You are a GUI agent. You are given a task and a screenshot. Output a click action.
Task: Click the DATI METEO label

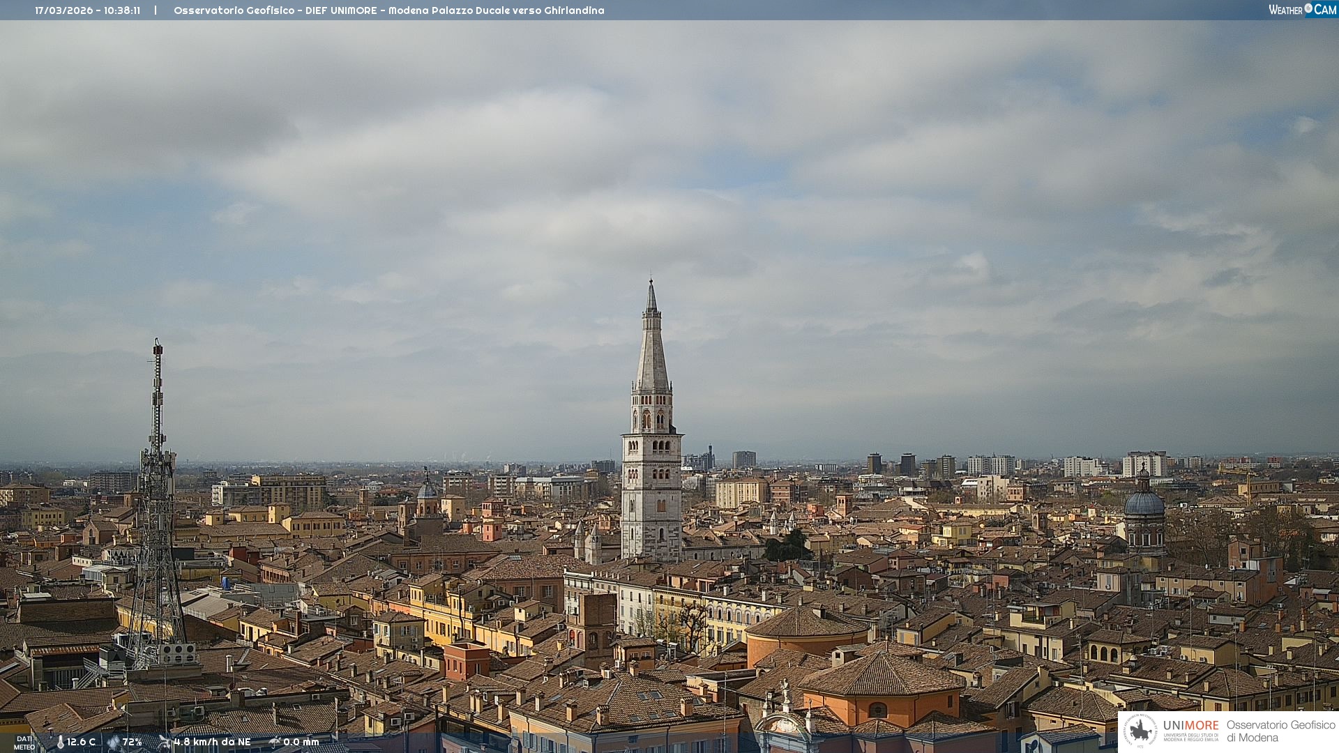[24, 743]
